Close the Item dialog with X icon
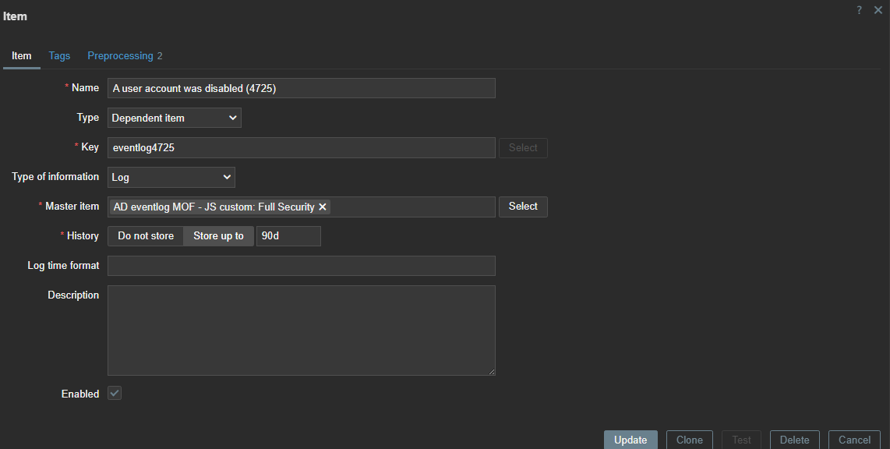This screenshot has height=449, width=890. [x=878, y=10]
